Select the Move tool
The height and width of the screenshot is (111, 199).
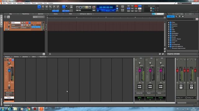47,7
